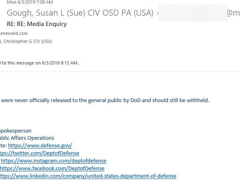Click the replied on 6/3/2019 8:13 AM notice
240x183 pixels.
[39, 63]
